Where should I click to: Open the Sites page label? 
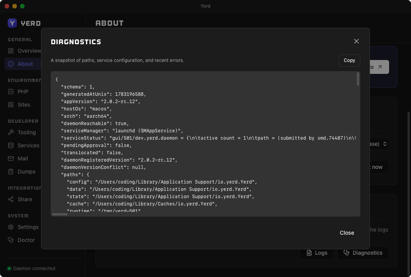[x=24, y=105]
